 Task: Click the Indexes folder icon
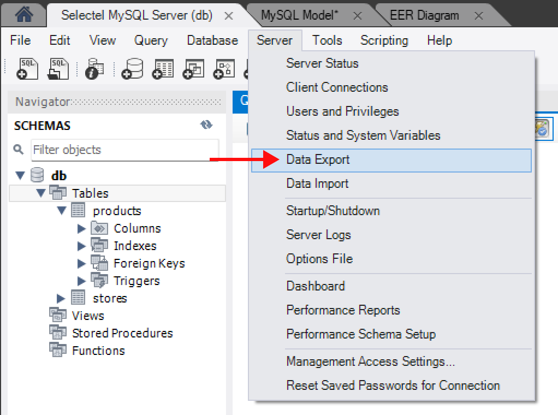click(99, 245)
